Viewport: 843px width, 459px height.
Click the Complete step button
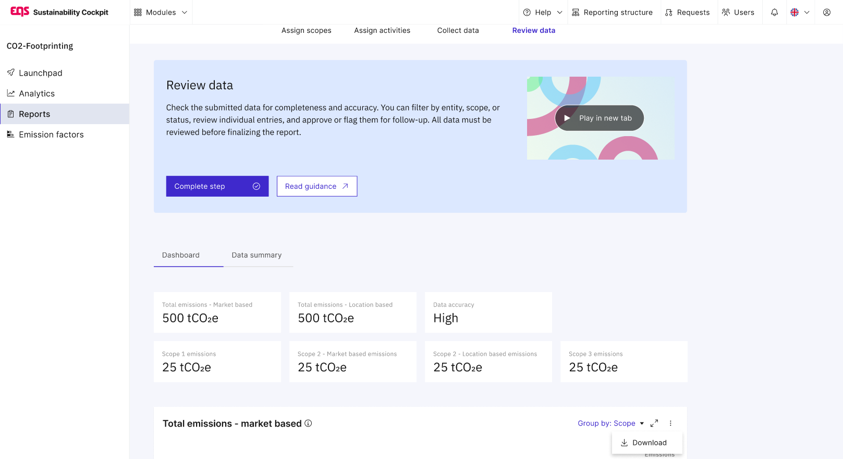(x=217, y=186)
